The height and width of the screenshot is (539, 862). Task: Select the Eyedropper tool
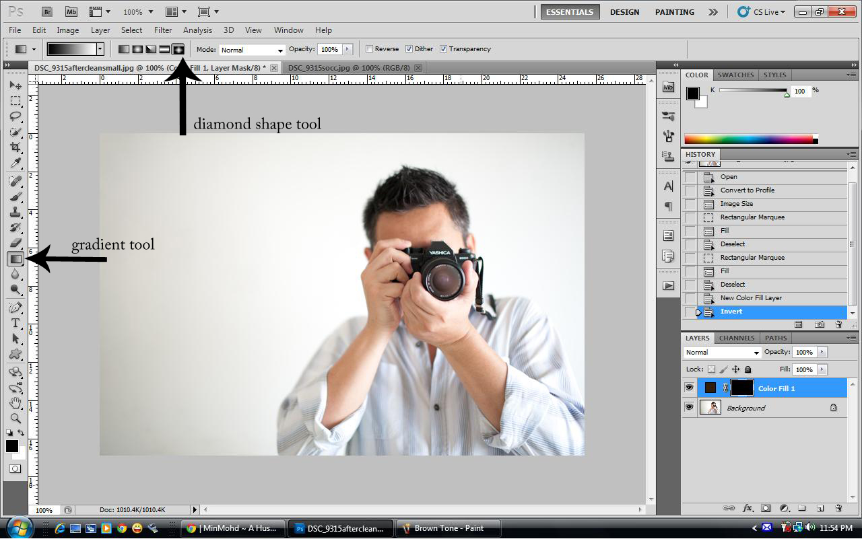click(x=15, y=164)
